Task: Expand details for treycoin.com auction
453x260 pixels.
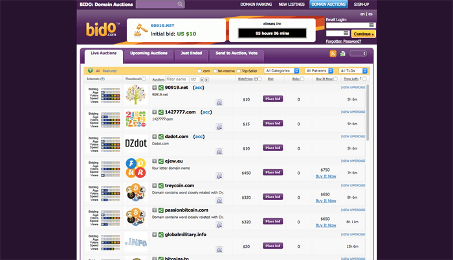Action: 155,185
